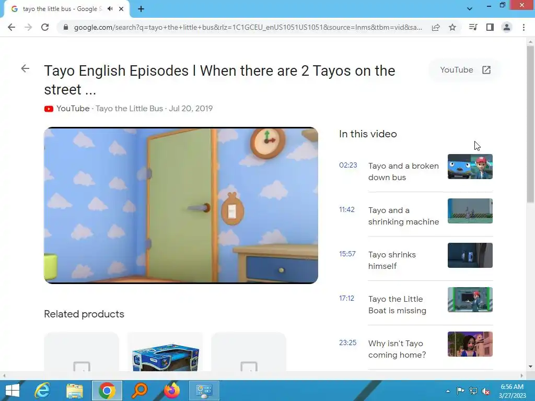This screenshot has height=401, width=535.
Task: Launch Internet Explorer from the taskbar
Action: (x=42, y=391)
